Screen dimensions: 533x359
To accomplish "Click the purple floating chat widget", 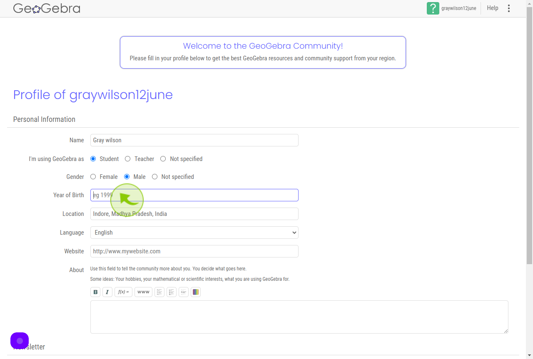I will click(x=20, y=341).
